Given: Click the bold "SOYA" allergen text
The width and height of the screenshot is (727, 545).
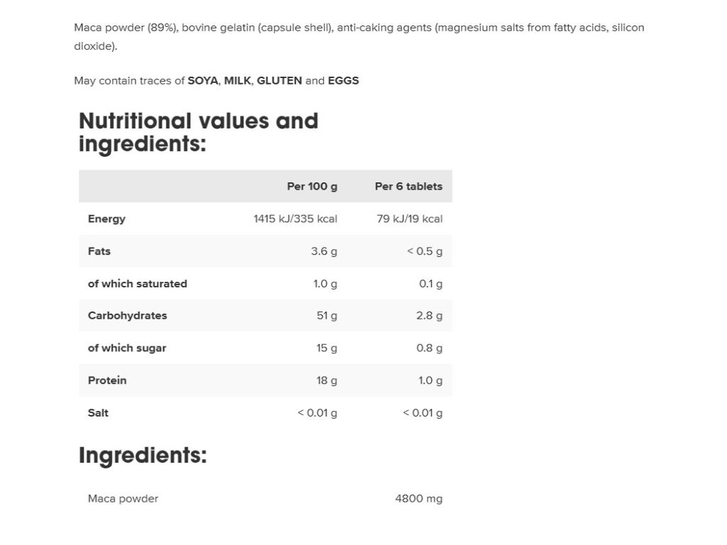Looking at the screenshot, I should (202, 81).
